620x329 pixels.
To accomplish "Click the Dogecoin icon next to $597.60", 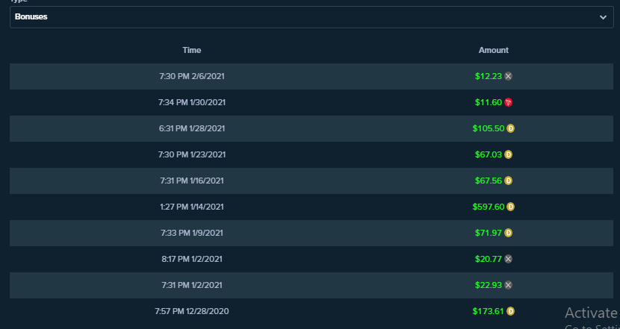I will [x=510, y=207].
